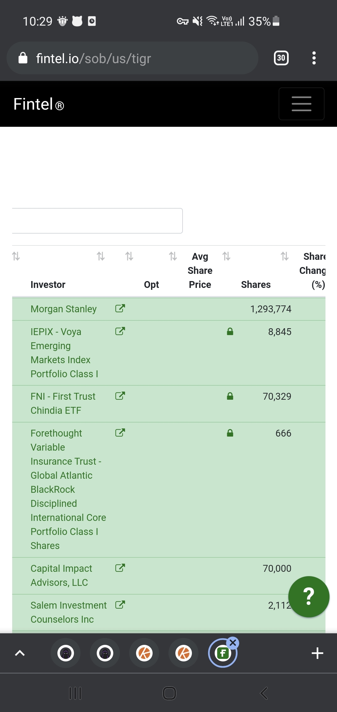Viewport: 337px width, 712px height.
Task: Sort table by Investor column
Action: click(x=48, y=284)
